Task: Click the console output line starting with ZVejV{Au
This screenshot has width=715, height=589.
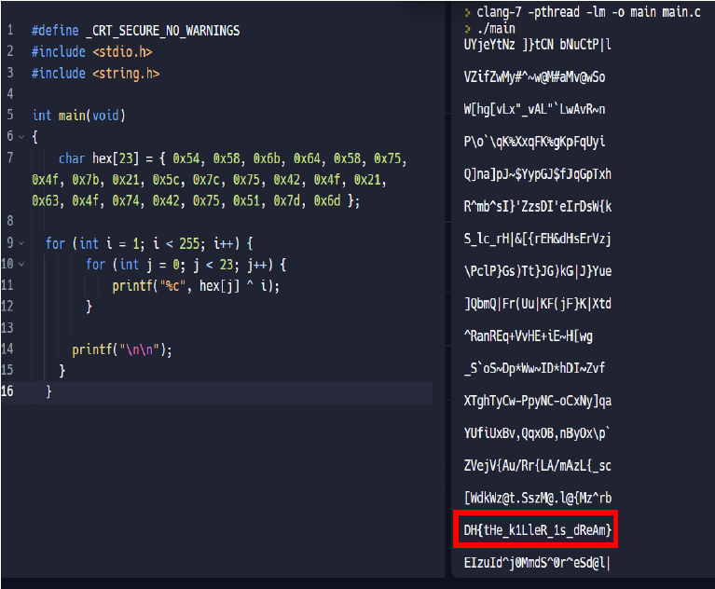Action: pos(537,465)
